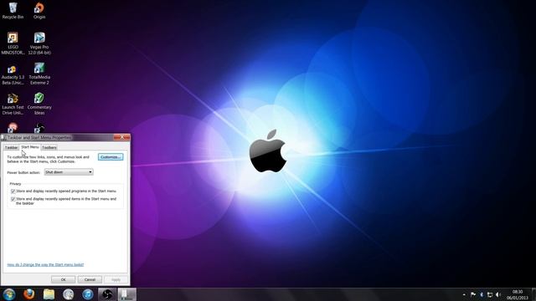Viewport: 536px width, 301px height.
Task: Open the network tray icon
Action: pos(490,294)
